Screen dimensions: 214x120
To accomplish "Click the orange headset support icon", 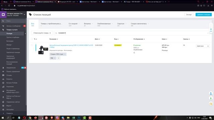I will [211, 104].
